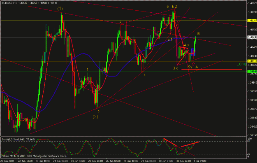Click the "30 Jun 01:00" time label
Viewport: 257px width, 163px height.
(x=166, y=161)
